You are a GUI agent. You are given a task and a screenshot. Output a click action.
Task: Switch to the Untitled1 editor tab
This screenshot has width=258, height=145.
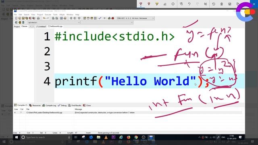click(41, 27)
